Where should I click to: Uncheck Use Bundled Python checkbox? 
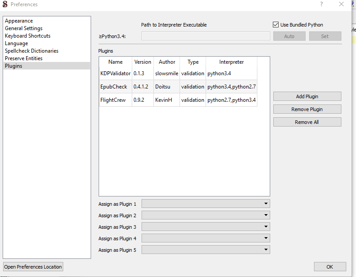[276, 24]
